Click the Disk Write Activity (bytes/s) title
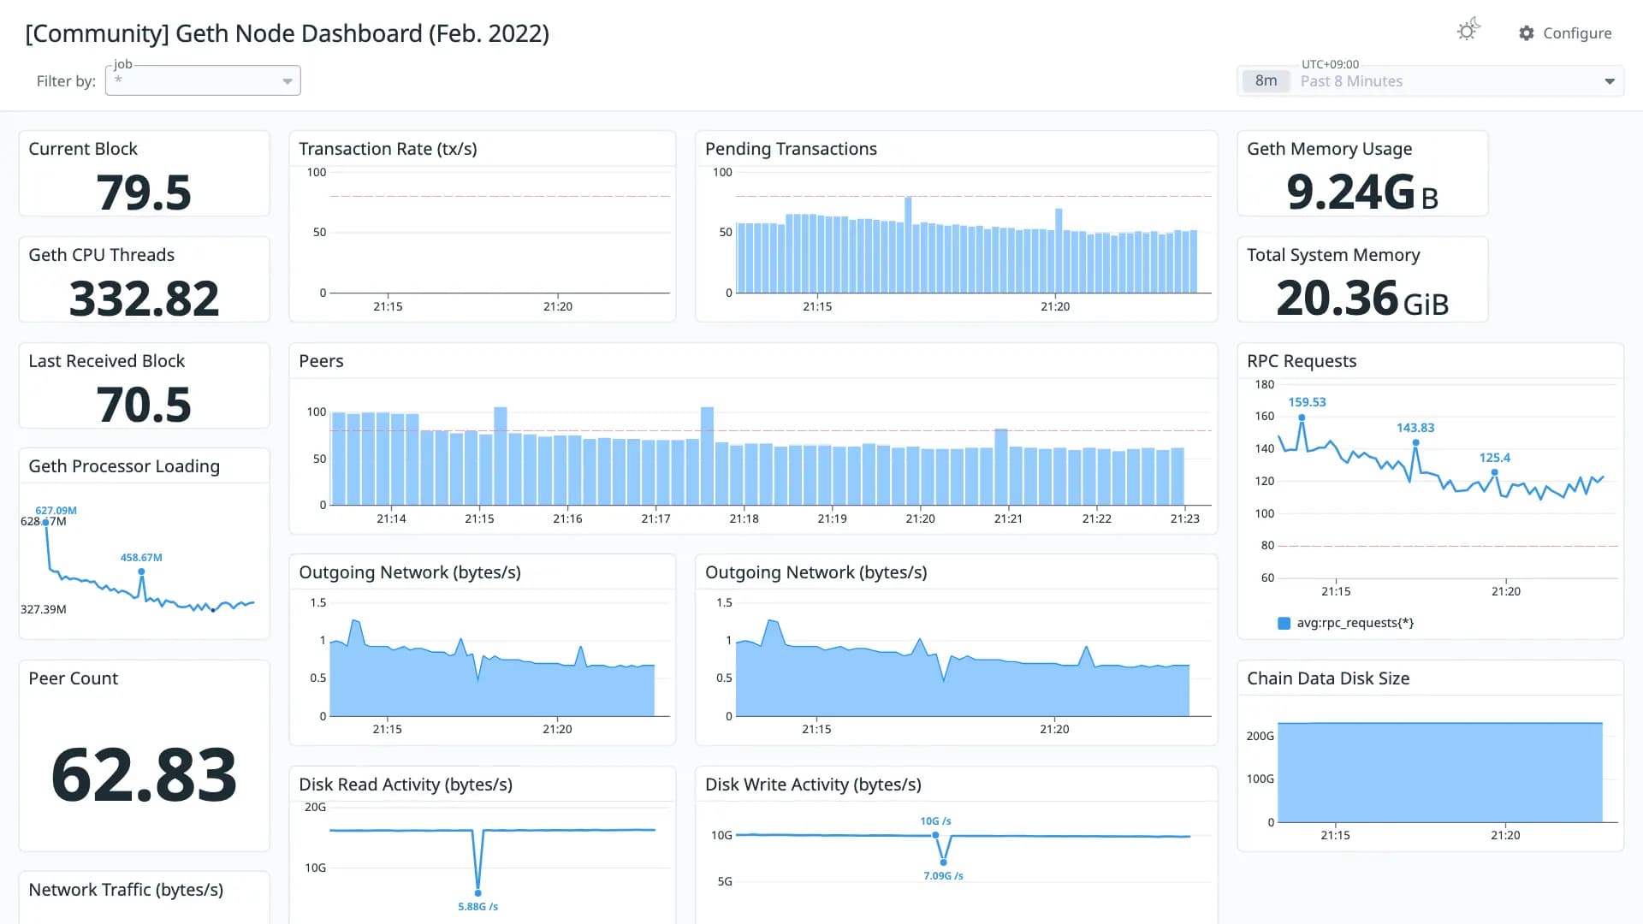The width and height of the screenshot is (1643, 924). 813,785
